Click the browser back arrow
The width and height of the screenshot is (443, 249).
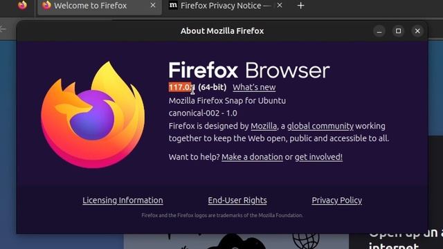3,29
